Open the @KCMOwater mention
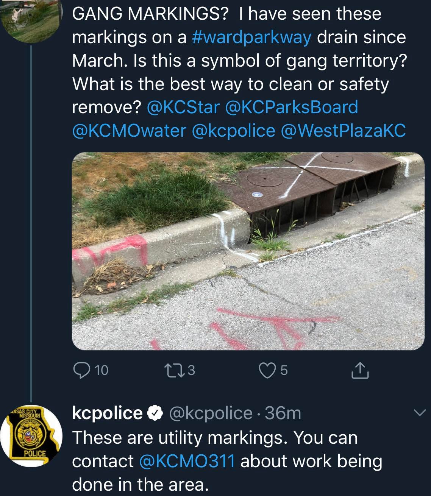The image size is (431, 496). tap(129, 131)
